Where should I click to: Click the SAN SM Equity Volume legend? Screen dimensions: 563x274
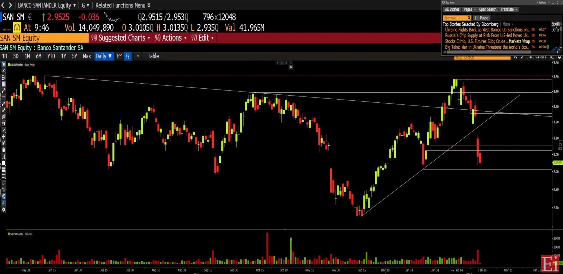point(20,234)
